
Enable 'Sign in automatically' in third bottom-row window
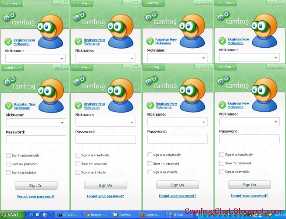tap(150, 155)
